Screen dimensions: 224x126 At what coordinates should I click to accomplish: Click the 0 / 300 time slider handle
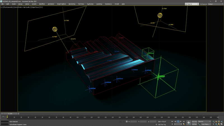10,114
